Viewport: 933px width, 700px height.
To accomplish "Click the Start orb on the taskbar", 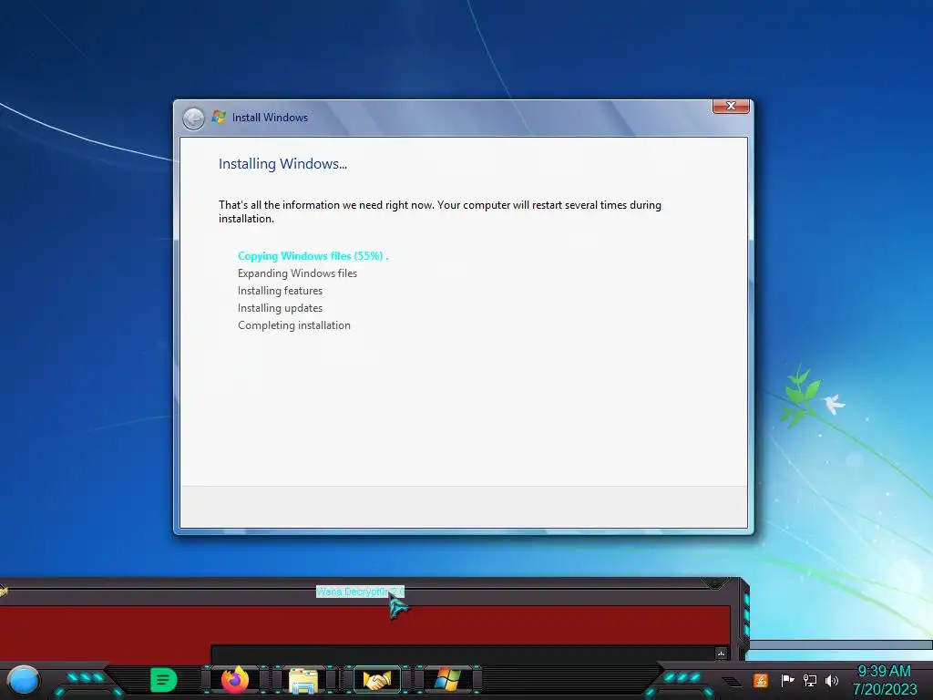I will (x=23, y=681).
